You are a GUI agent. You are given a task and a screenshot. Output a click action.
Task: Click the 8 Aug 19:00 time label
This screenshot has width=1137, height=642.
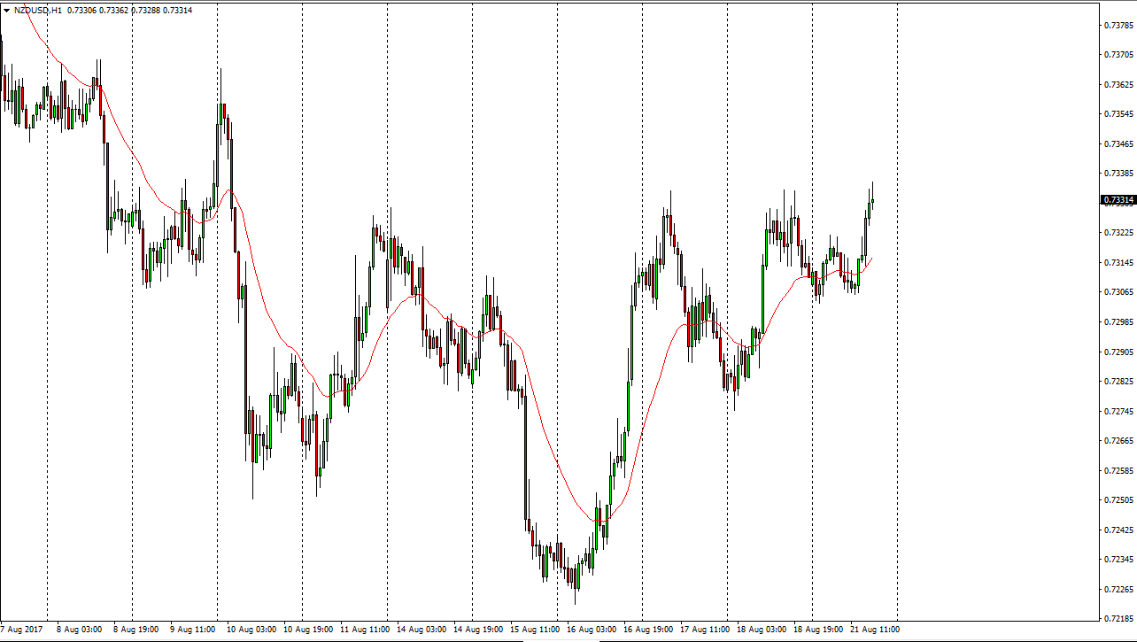tap(137, 630)
